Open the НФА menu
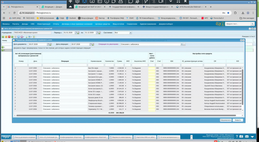Screen dimensions: 259x142 click(x=32, y=24)
